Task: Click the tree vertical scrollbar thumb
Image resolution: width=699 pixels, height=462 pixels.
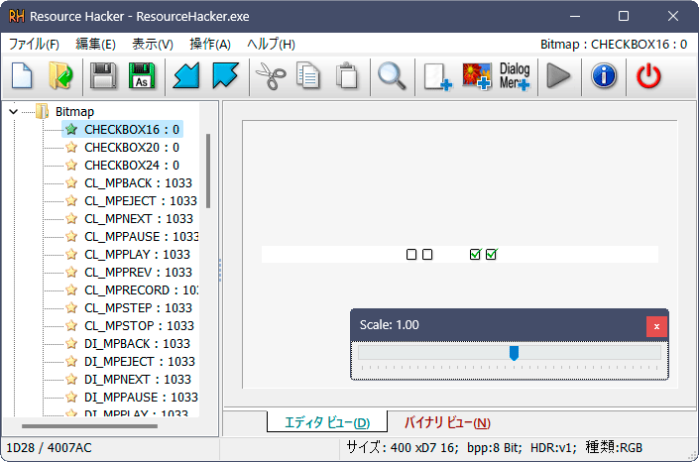Action: tap(208, 171)
